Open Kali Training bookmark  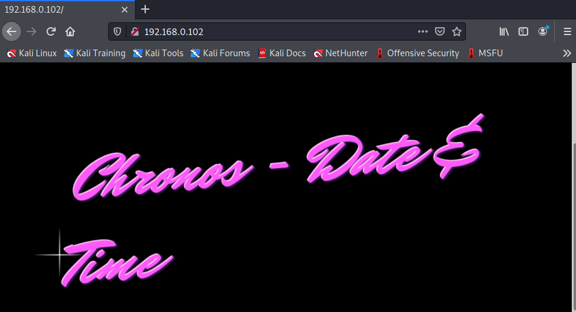[94, 53]
